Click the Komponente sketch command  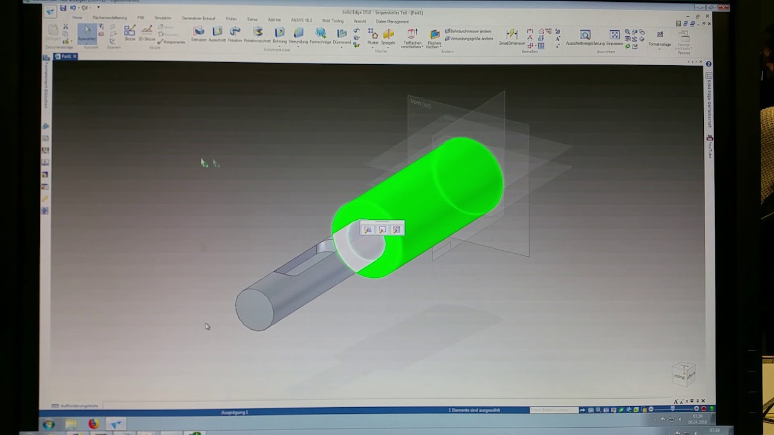point(171,42)
